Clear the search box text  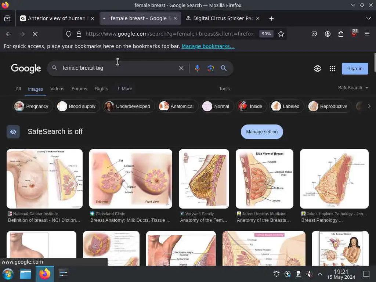click(181, 68)
